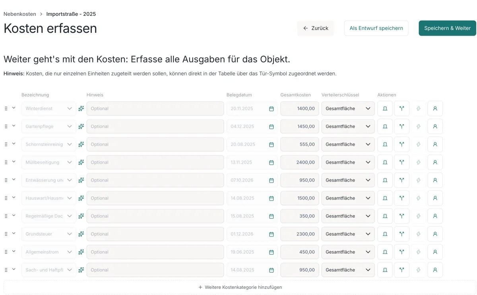Click the Zurück button
Viewport: 477px width, 295px height.
[316, 28]
